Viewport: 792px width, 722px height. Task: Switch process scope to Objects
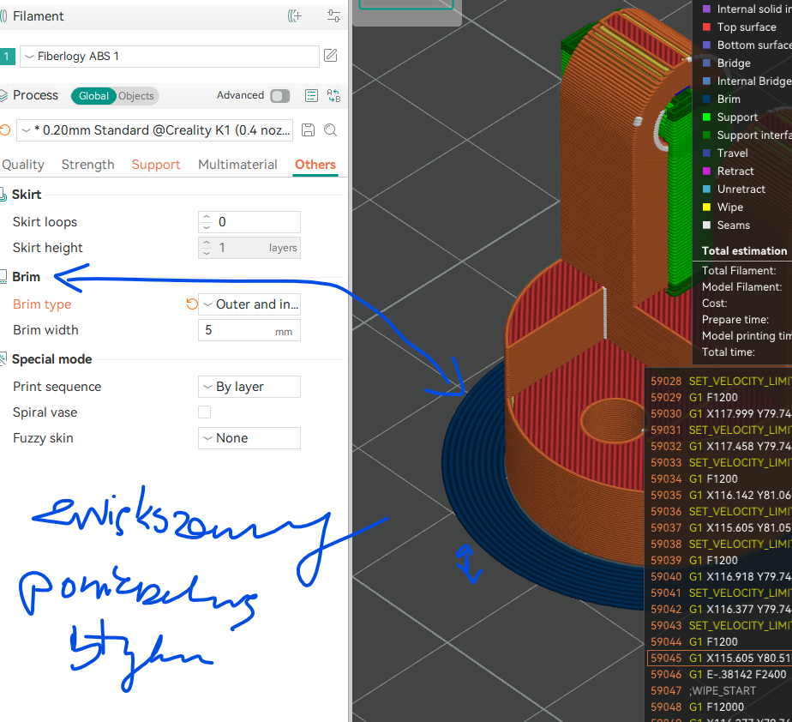(136, 96)
